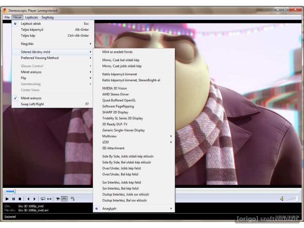This screenshot has width=304, height=228.
Task: Click the Stereoscopic Player title bar icon
Action: (5, 10)
